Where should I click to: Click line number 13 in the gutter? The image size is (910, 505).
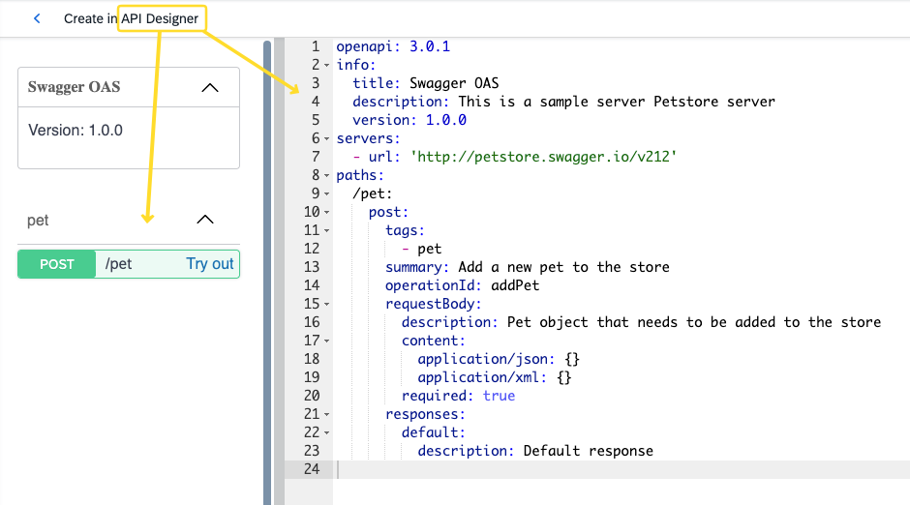click(312, 267)
